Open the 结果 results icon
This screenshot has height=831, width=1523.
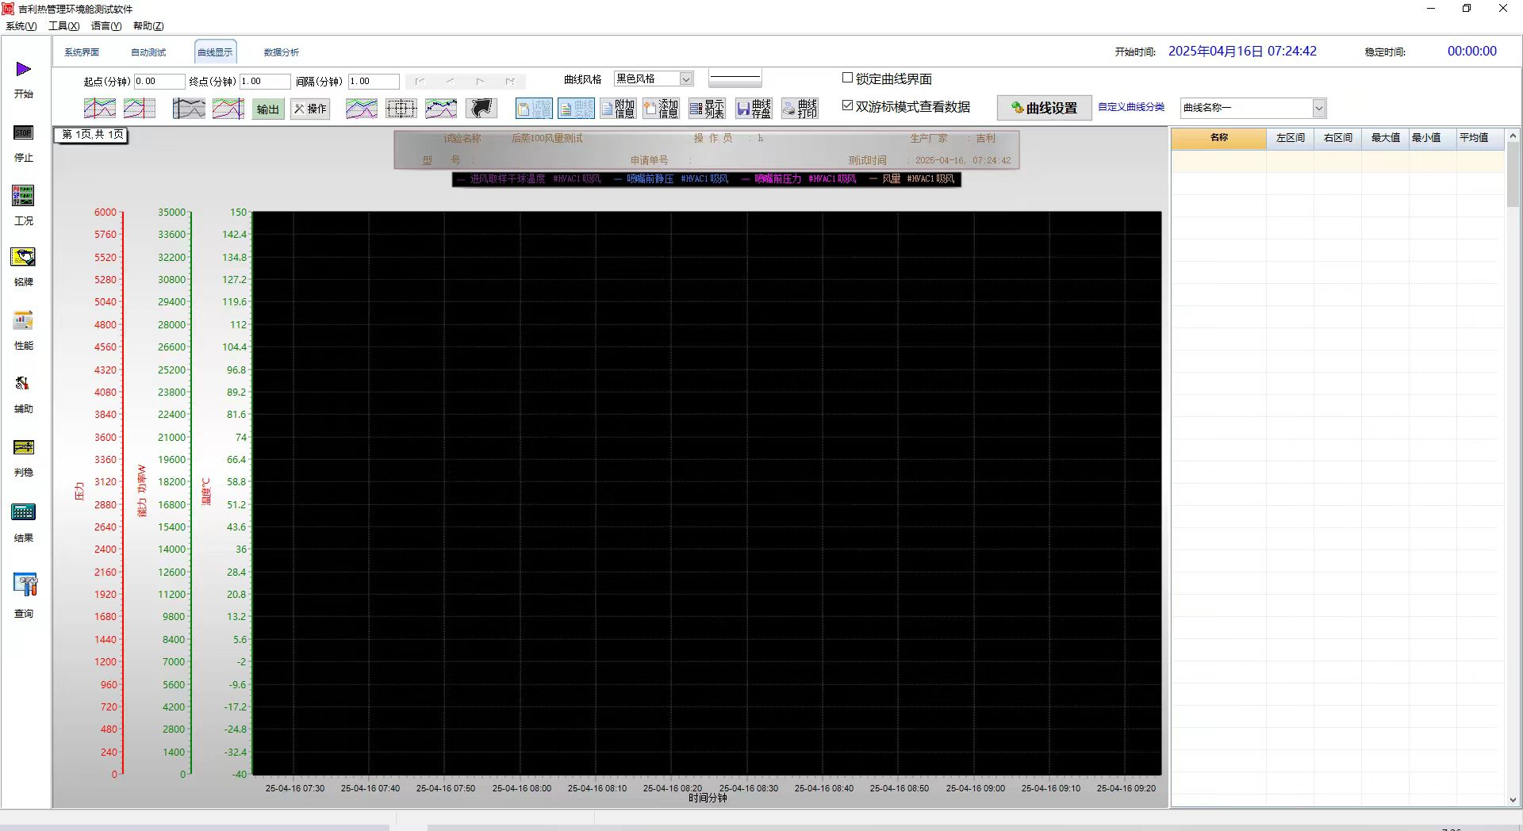click(23, 511)
